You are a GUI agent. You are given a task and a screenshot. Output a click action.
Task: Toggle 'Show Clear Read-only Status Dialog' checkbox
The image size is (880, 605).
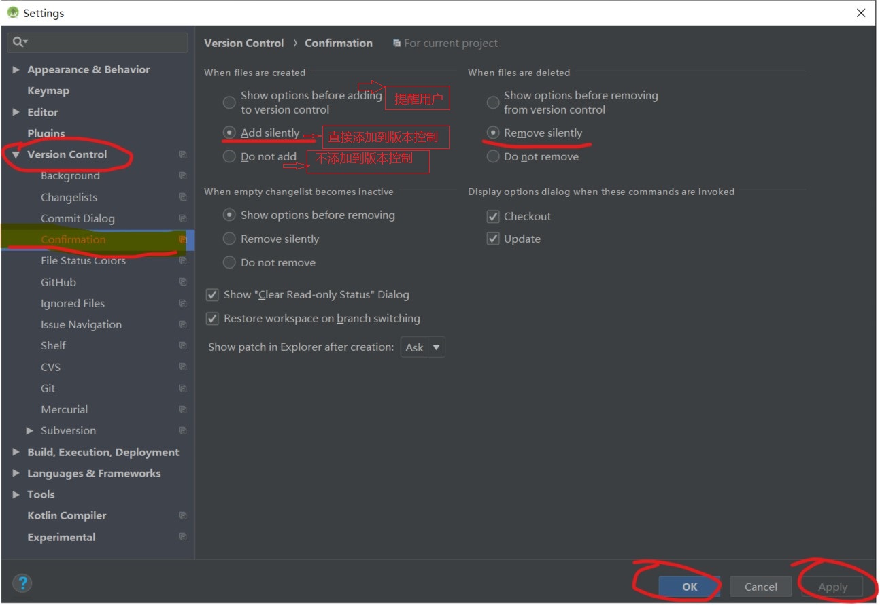coord(212,294)
